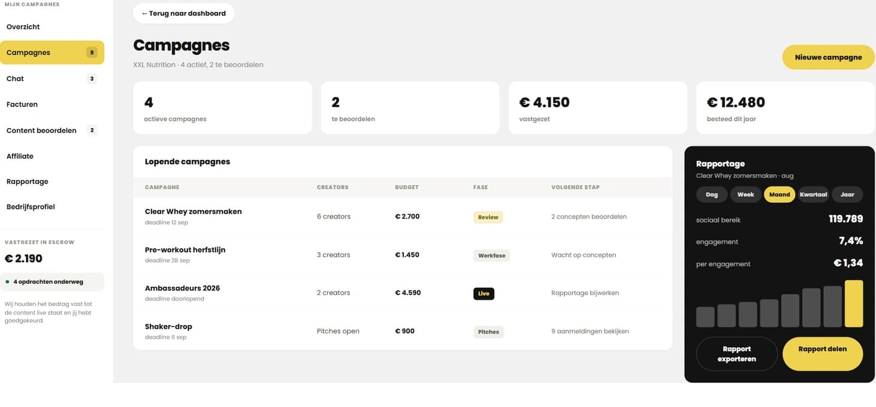Switch report period to Dag
The image size is (876, 407).
point(712,195)
